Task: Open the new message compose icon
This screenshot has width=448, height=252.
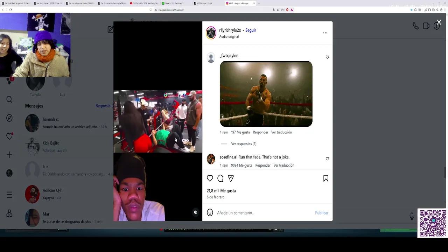Action: coord(110,30)
